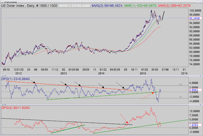Click the DPO(1) current value box 0,8943

point(195,90)
